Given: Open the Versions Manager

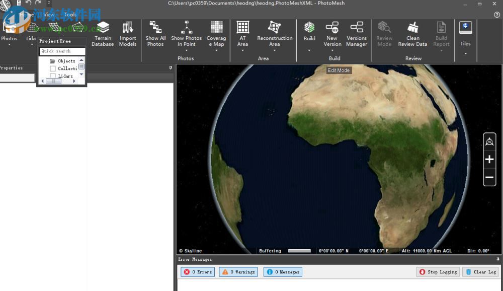Looking at the screenshot, I should click(x=357, y=34).
